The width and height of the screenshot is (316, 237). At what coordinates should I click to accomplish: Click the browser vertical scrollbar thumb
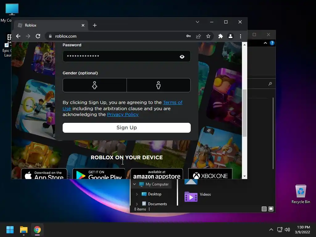(x=244, y=113)
